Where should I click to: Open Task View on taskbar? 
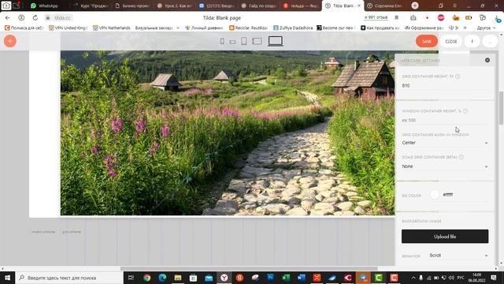coord(131,278)
